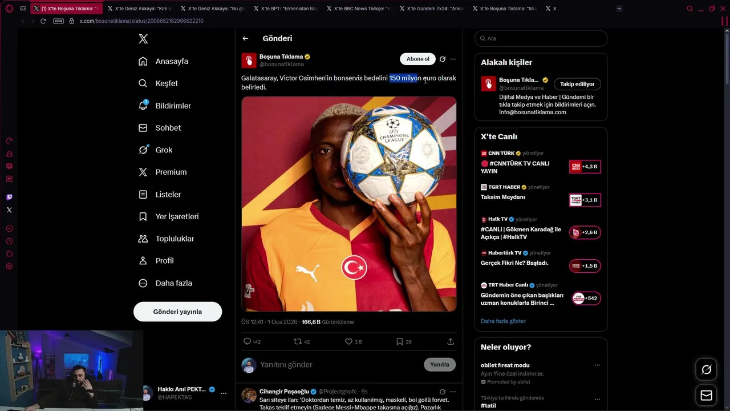Toggle follow state with Takip ediliyor
Viewport: 730px width, 411px height.
(577, 84)
